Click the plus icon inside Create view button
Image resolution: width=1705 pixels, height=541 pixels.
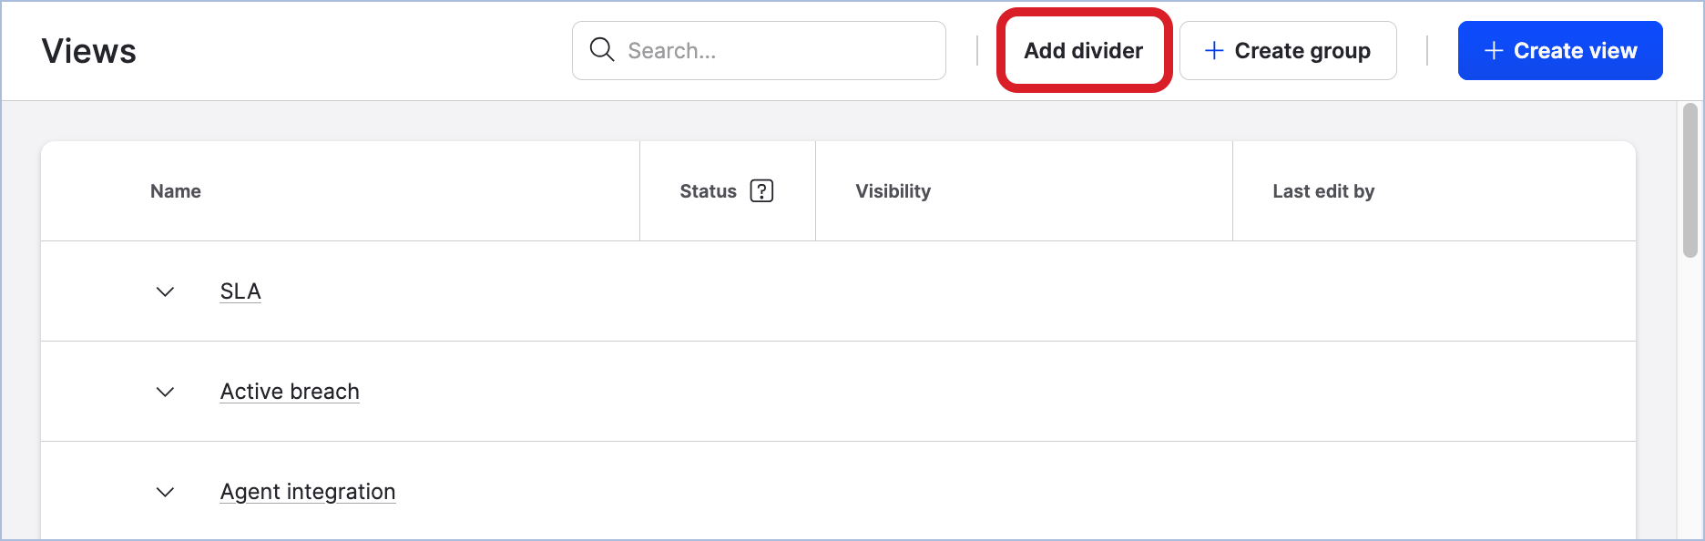[1494, 50]
